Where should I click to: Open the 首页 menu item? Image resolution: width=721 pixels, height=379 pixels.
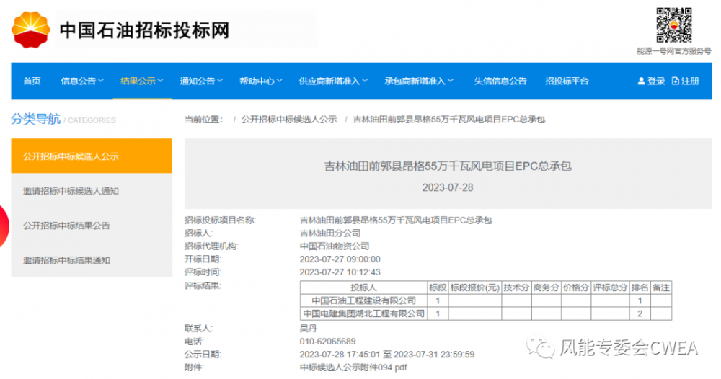point(32,81)
